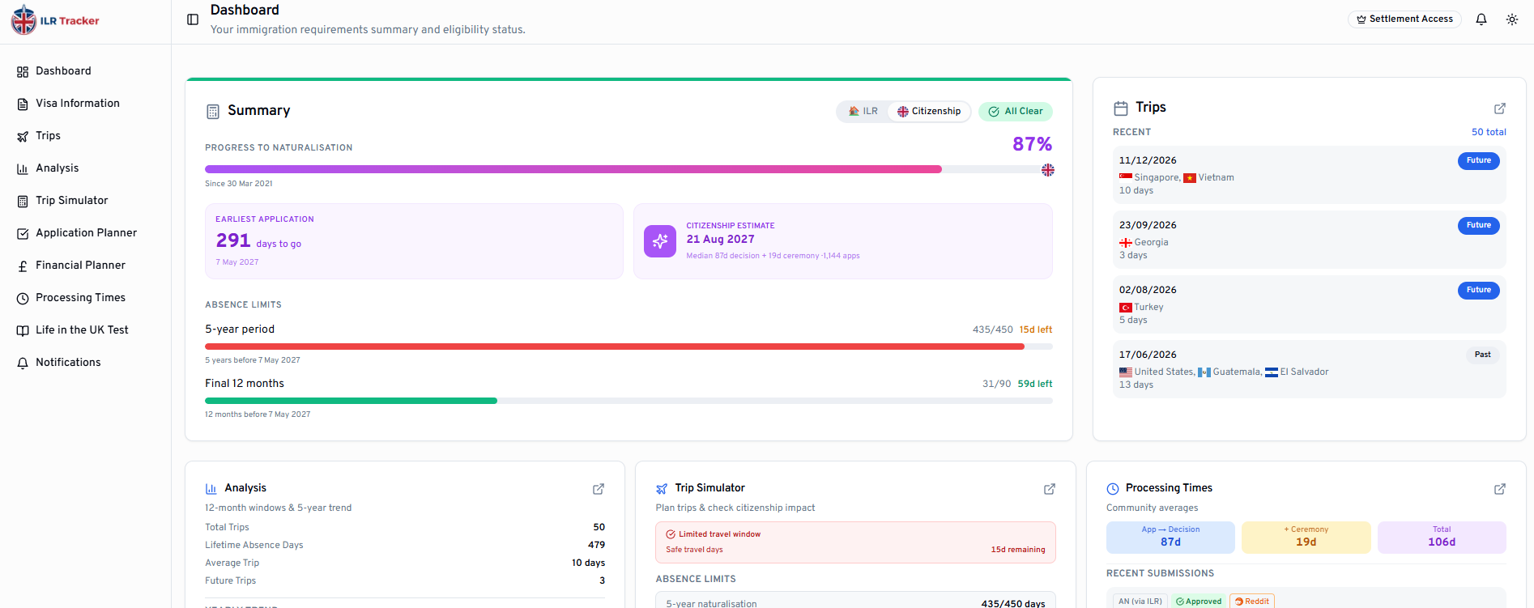1534x608 pixels.
Task: Click the Limited travel window alert
Action: (x=855, y=542)
